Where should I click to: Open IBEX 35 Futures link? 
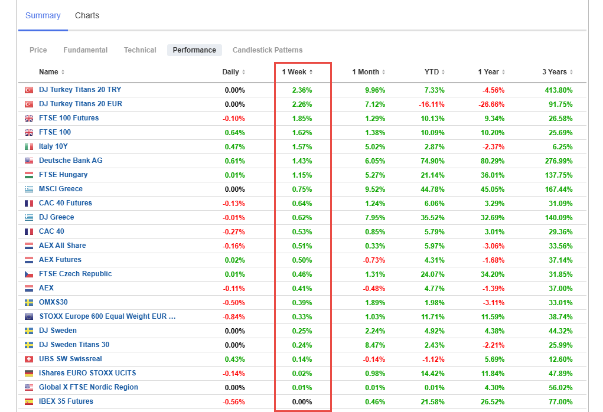pyautogui.click(x=66, y=401)
